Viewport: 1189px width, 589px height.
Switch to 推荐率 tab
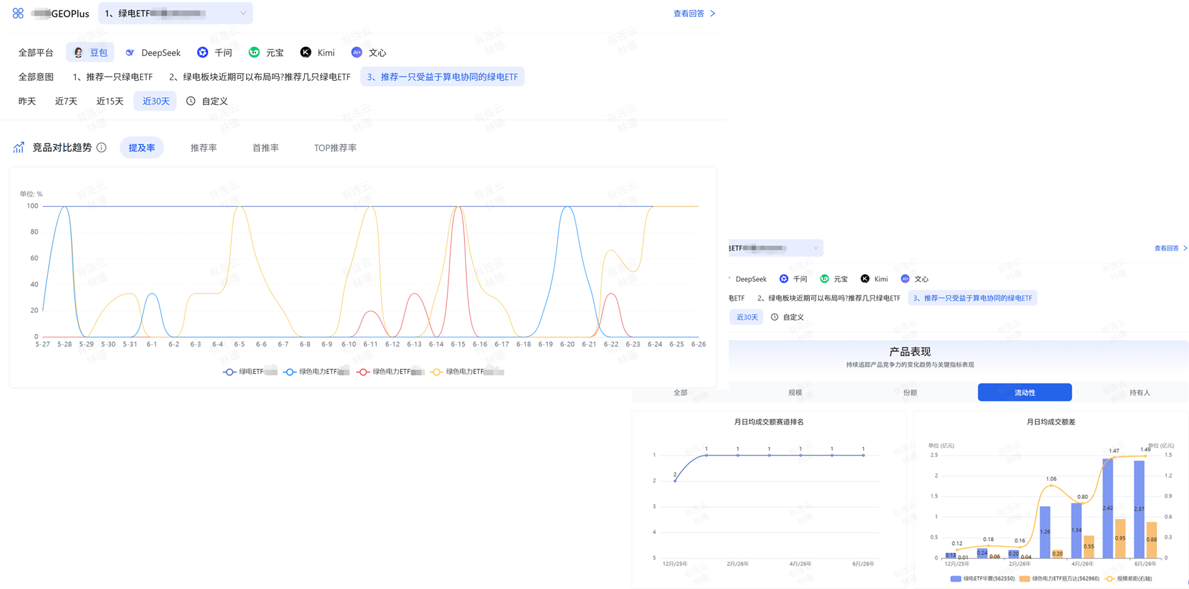(204, 147)
